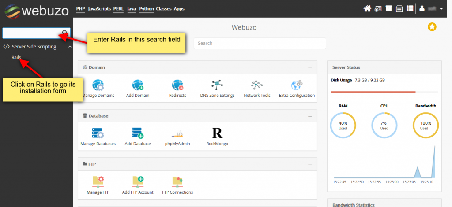
Task: Click the yellow star favorite icon
Action: [x=432, y=27]
